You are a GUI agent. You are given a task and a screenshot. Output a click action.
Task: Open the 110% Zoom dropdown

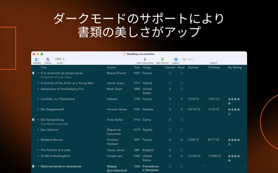pyautogui.click(x=60, y=59)
